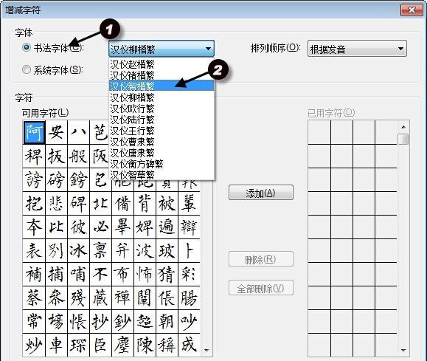Select the 八 character cell
427x361 pixels.
pyautogui.click(x=78, y=132)
